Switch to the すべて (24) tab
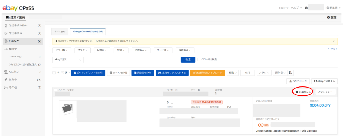Image resolution: width=343 pixels, height=136 pixels. point(60,32)
